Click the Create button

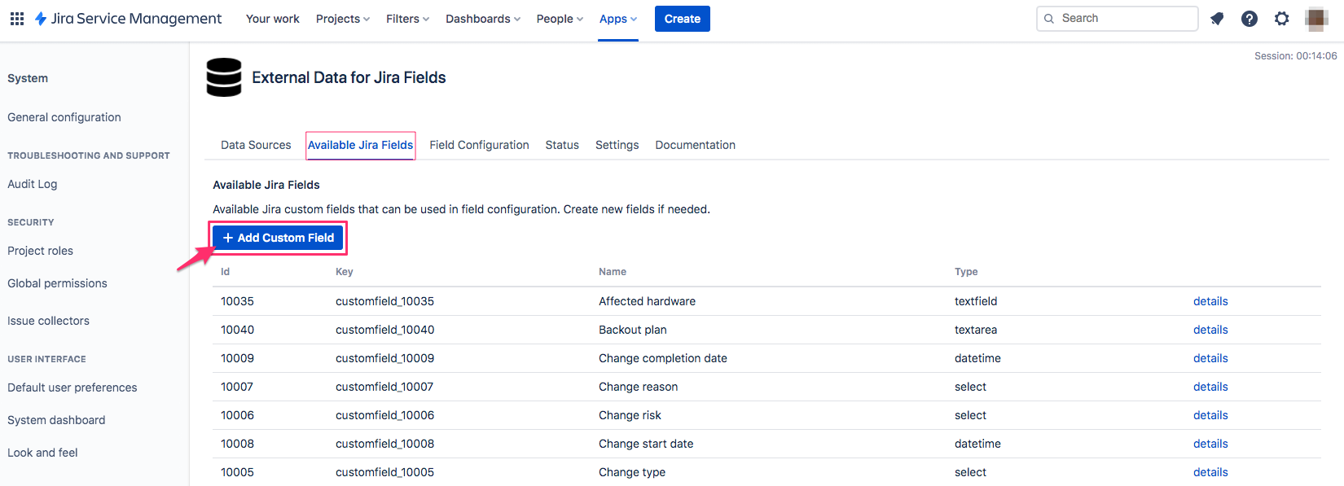tap(683, 19)
